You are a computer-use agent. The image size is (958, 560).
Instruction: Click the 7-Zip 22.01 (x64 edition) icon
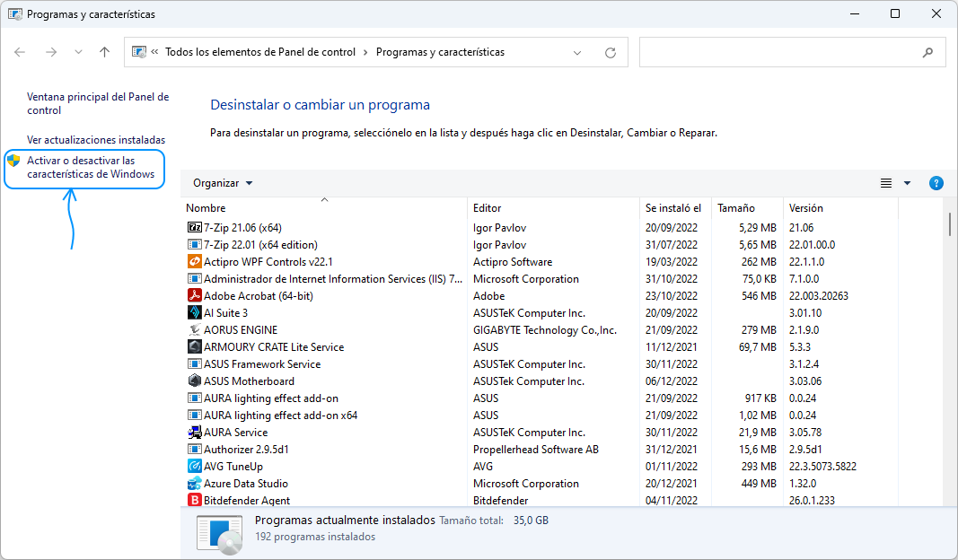click(194, 245)
